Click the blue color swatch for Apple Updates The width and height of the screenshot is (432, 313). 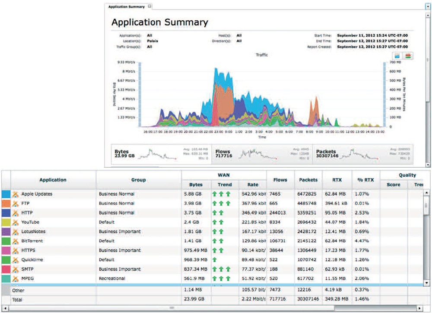6,194
